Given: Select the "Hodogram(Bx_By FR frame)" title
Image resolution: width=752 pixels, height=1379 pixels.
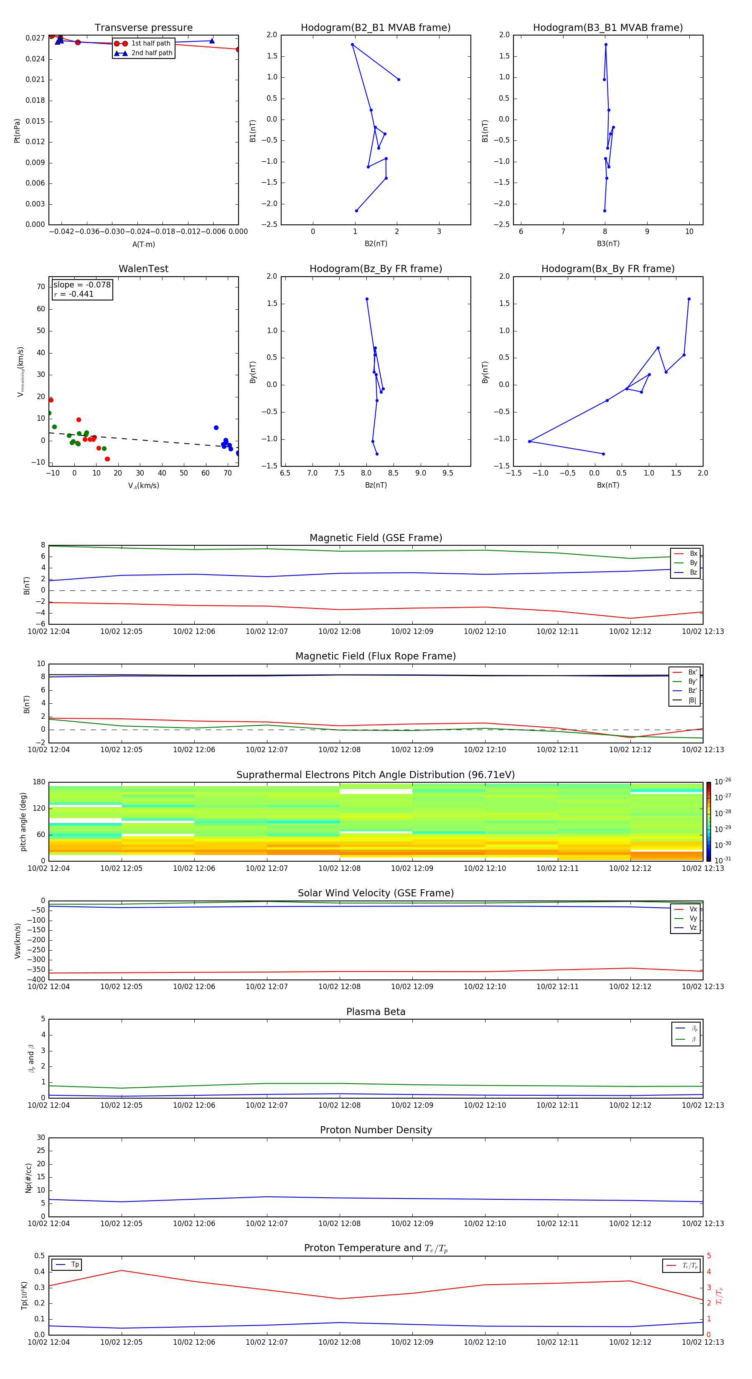Looking at the screenshot, I should [608, 269].
